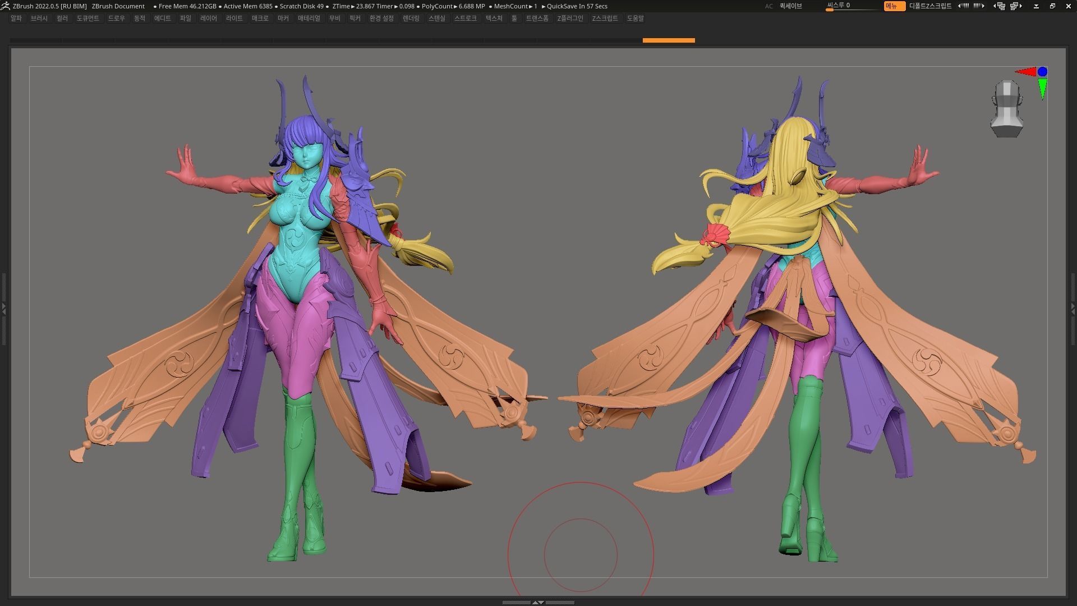
Task: Load previous UI colors icon
Action: [x=963, y=6]
